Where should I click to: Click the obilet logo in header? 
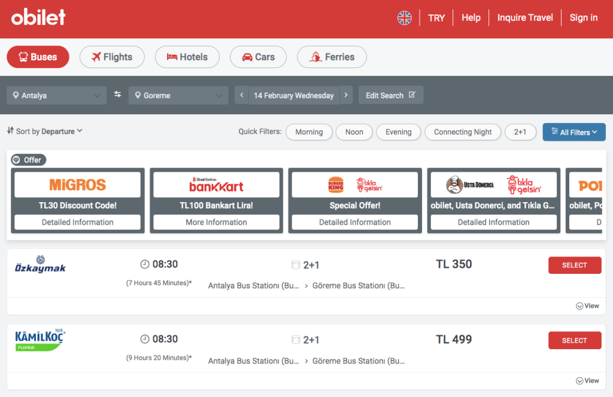point(38,17)
